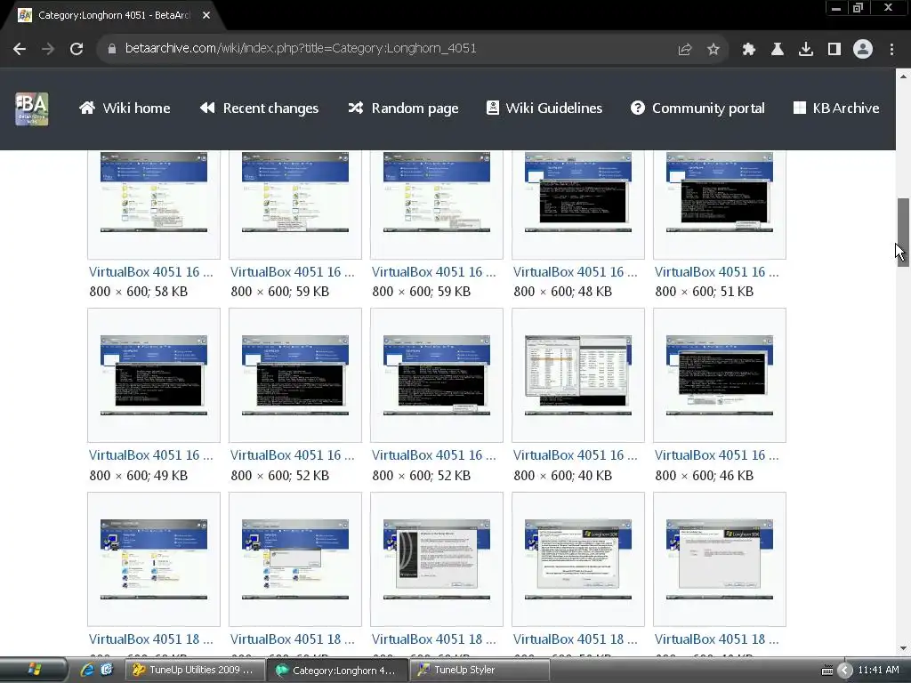Screen dimensions: 911x683
Task: Open VirtualBox 4051 16 link above 49 KB
Action: [151, 455]
